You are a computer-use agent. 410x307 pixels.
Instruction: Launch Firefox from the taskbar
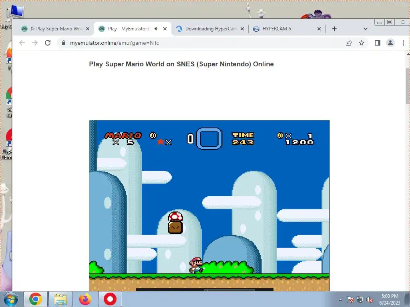point(85,299)
